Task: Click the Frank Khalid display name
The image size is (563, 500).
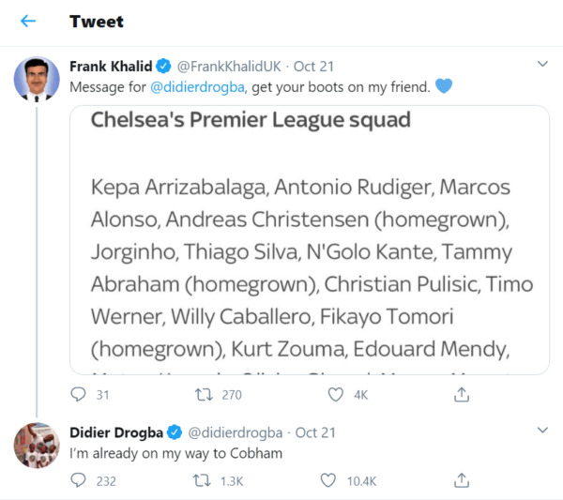Action: [111, 67]
